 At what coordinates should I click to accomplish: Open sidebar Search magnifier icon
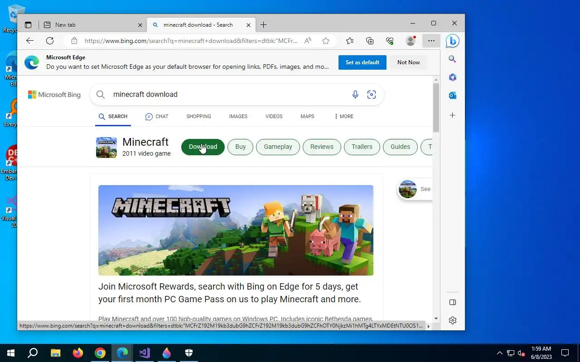452,59
